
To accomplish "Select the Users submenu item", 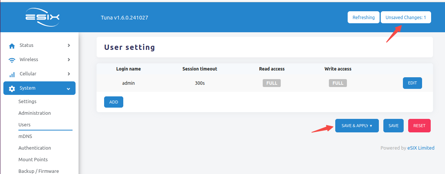I will pyautogui.click(x=24, y=125).
